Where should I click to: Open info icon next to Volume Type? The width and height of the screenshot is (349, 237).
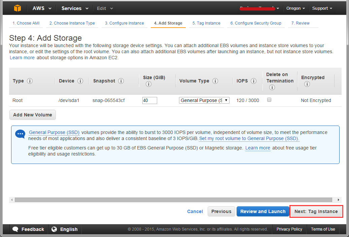215,81
